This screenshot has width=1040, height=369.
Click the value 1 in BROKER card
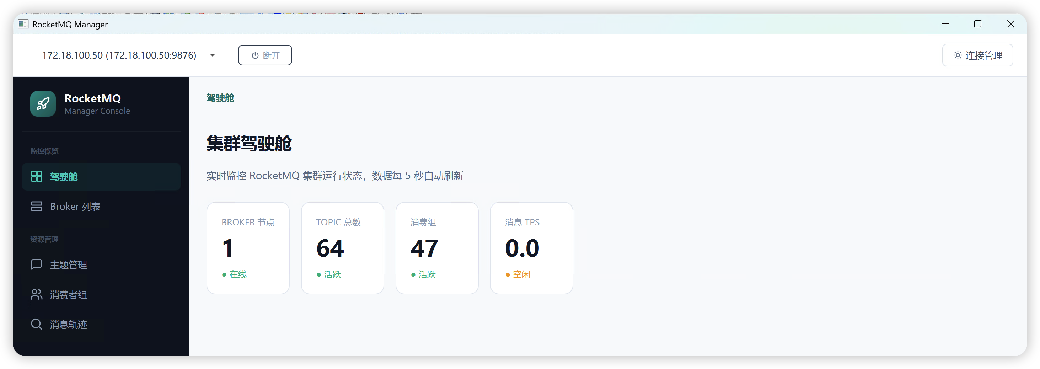pyautogui.click(x=228, y=248)
